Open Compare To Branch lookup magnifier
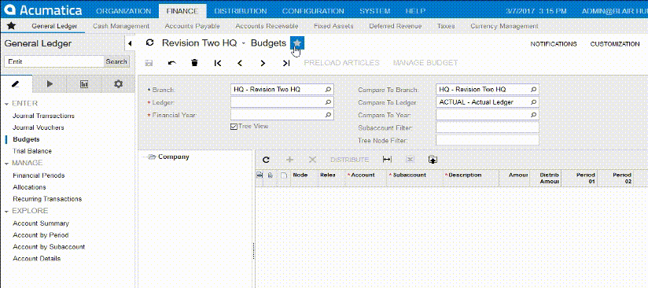 tap(533, 90)
